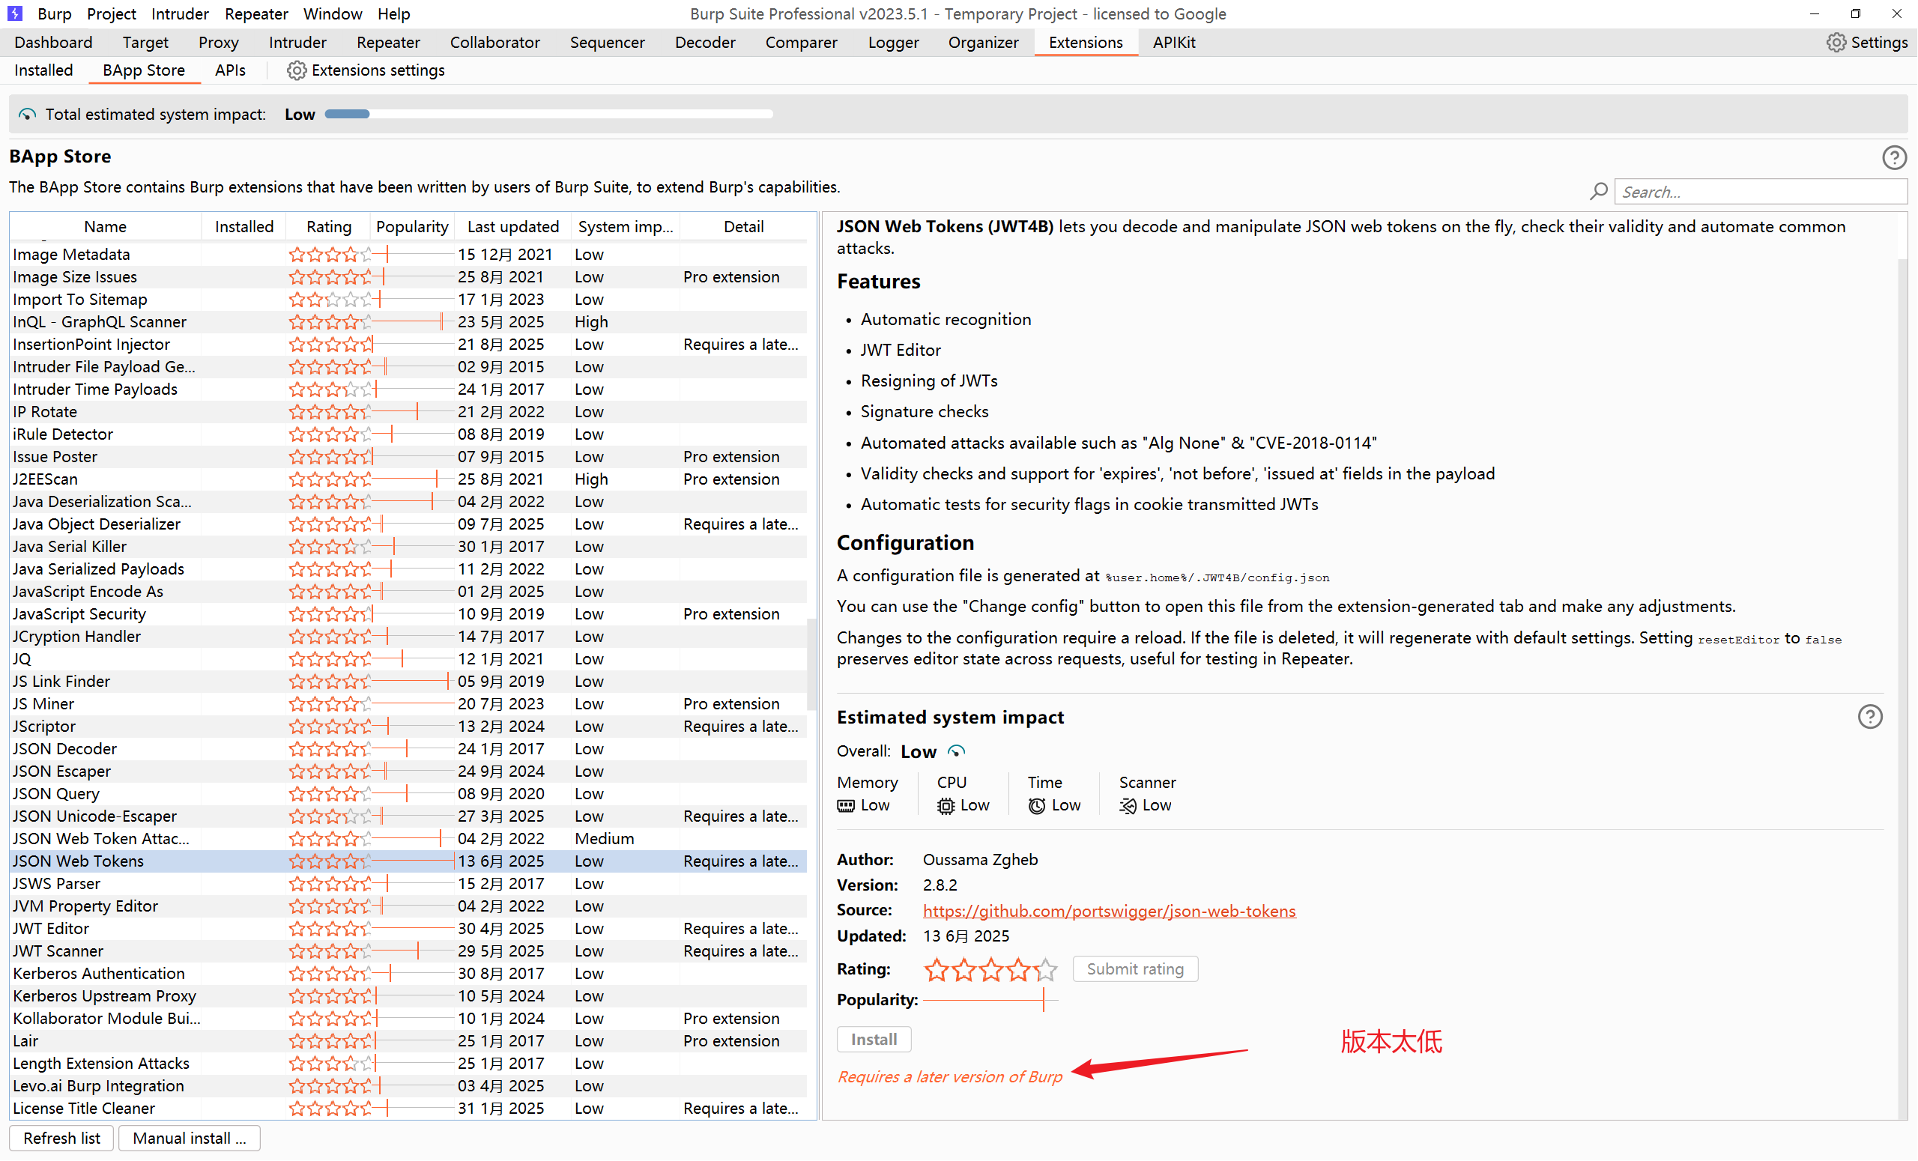Sort list by Name column header
1918x1161 pixels.
(x=105, y=226)
